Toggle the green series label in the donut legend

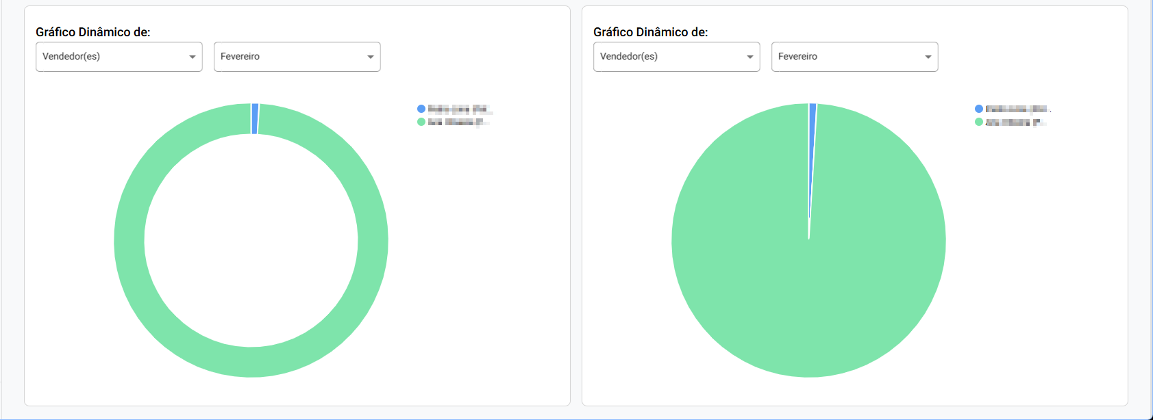coord(458,122)
